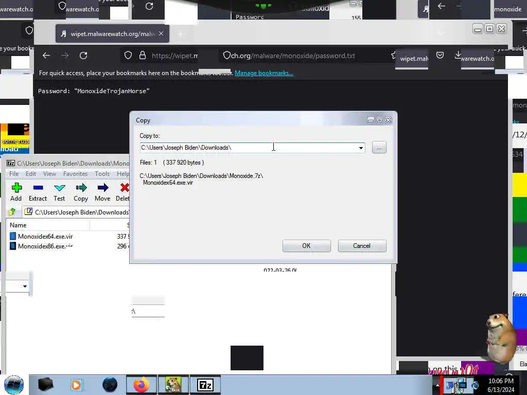Click the padlock site security icon

pos(143,56)
